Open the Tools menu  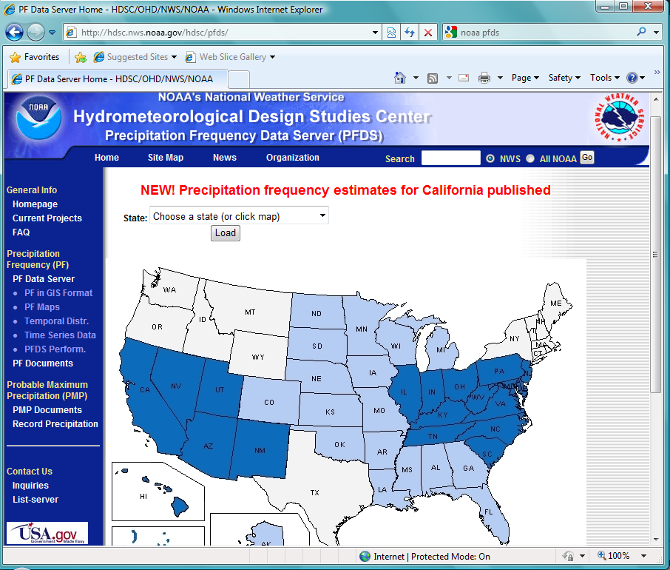pyautogui.click(x=605, y=78)
